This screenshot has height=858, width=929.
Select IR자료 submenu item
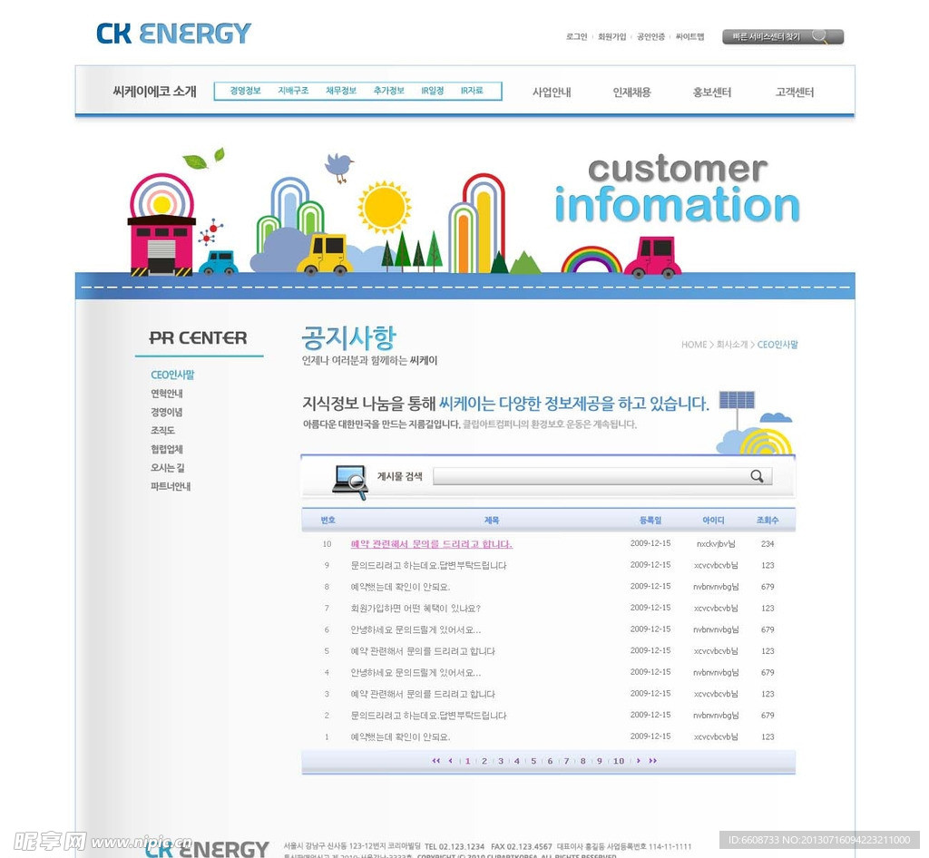click(472, 91)
